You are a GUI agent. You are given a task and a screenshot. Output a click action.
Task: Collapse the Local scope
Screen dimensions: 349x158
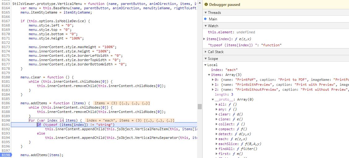coord(205,65)
